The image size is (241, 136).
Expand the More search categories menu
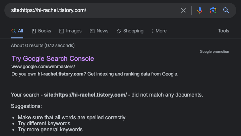161,31
